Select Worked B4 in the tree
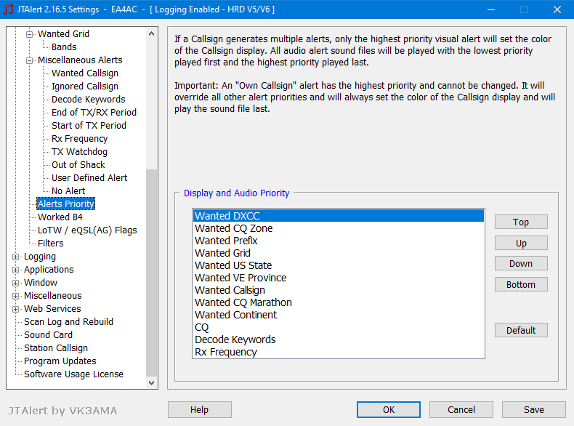The height and width of the screenshot is (426, 574). [60, 217]
